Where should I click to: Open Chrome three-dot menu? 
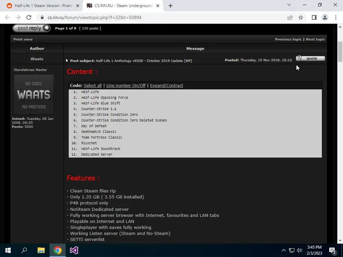(x=336, y=17)
